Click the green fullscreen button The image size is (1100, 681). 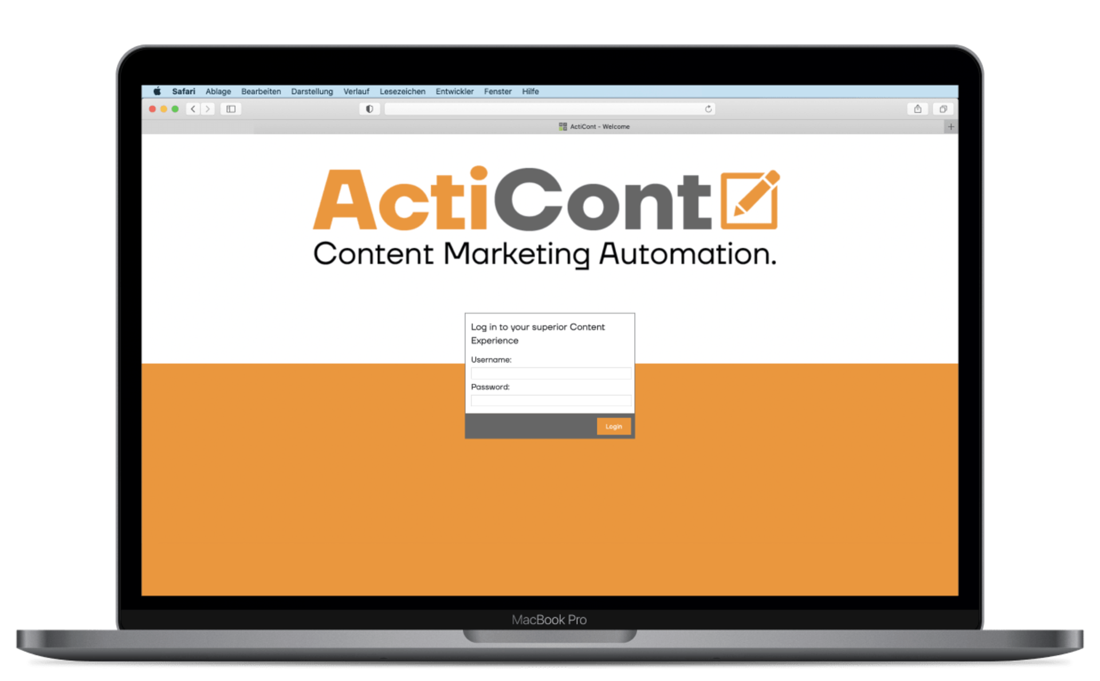coord(175,109)
